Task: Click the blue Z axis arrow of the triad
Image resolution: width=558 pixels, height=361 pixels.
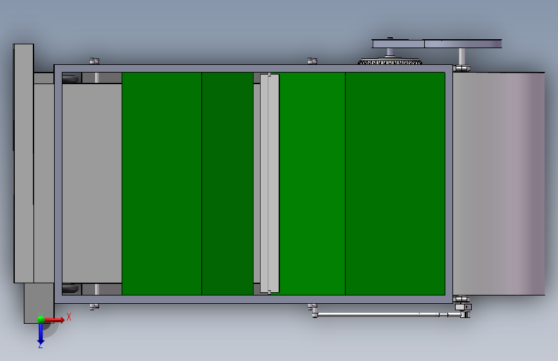Action: (41, 333)
